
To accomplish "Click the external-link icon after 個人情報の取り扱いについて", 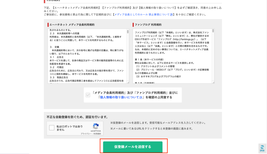I will (141, 98).
